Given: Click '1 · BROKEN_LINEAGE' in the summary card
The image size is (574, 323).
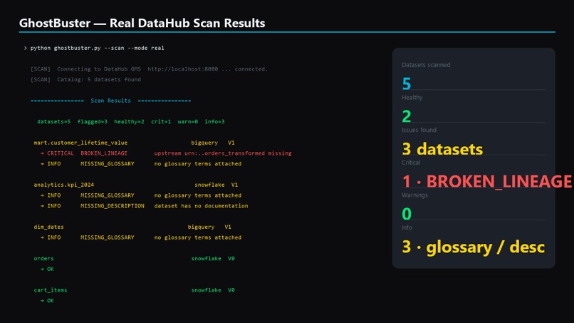Looking at the screenshot, I should pos(487,181).
